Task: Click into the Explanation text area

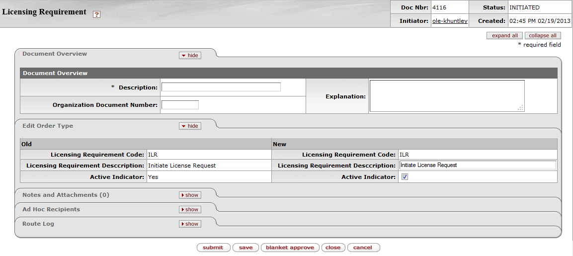Action: [x=446, y=95]
